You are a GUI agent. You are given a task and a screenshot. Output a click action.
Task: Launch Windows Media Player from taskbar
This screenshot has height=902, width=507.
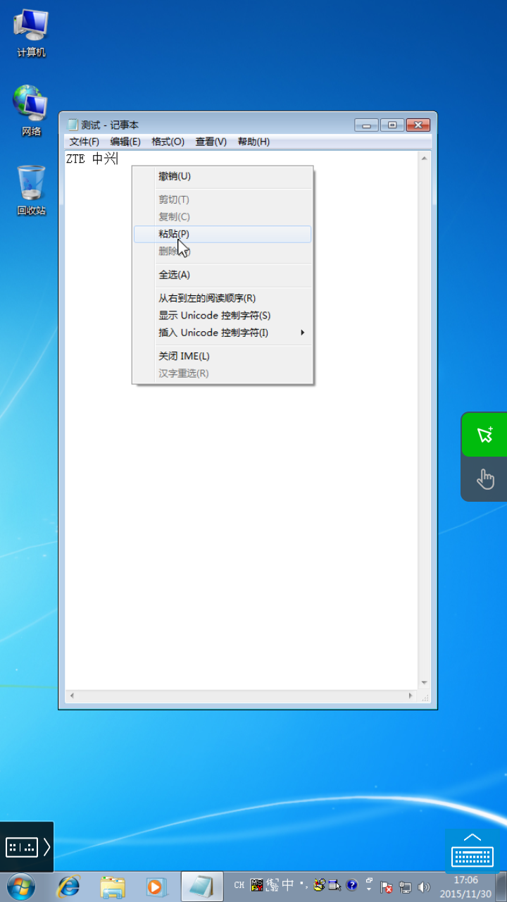[x=156, y=886]
